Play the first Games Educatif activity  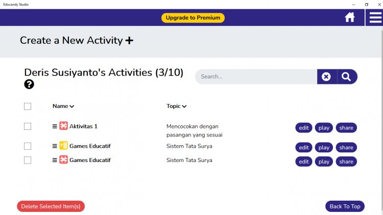click(324, 148)
